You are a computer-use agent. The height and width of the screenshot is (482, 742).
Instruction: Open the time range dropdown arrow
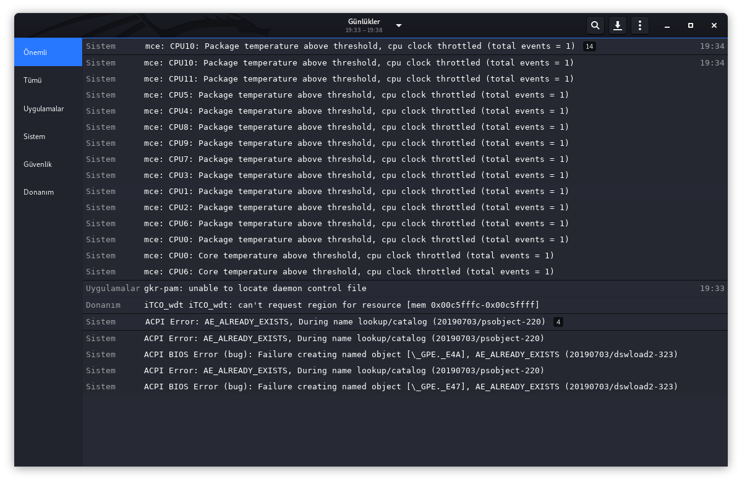(399, 25)
